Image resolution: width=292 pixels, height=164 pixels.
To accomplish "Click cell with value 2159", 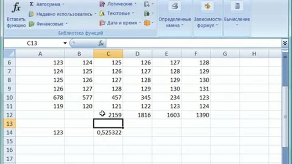I will [108, 115].
